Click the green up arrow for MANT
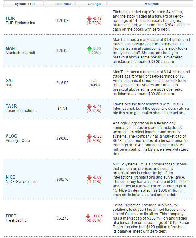 point(89,48)
